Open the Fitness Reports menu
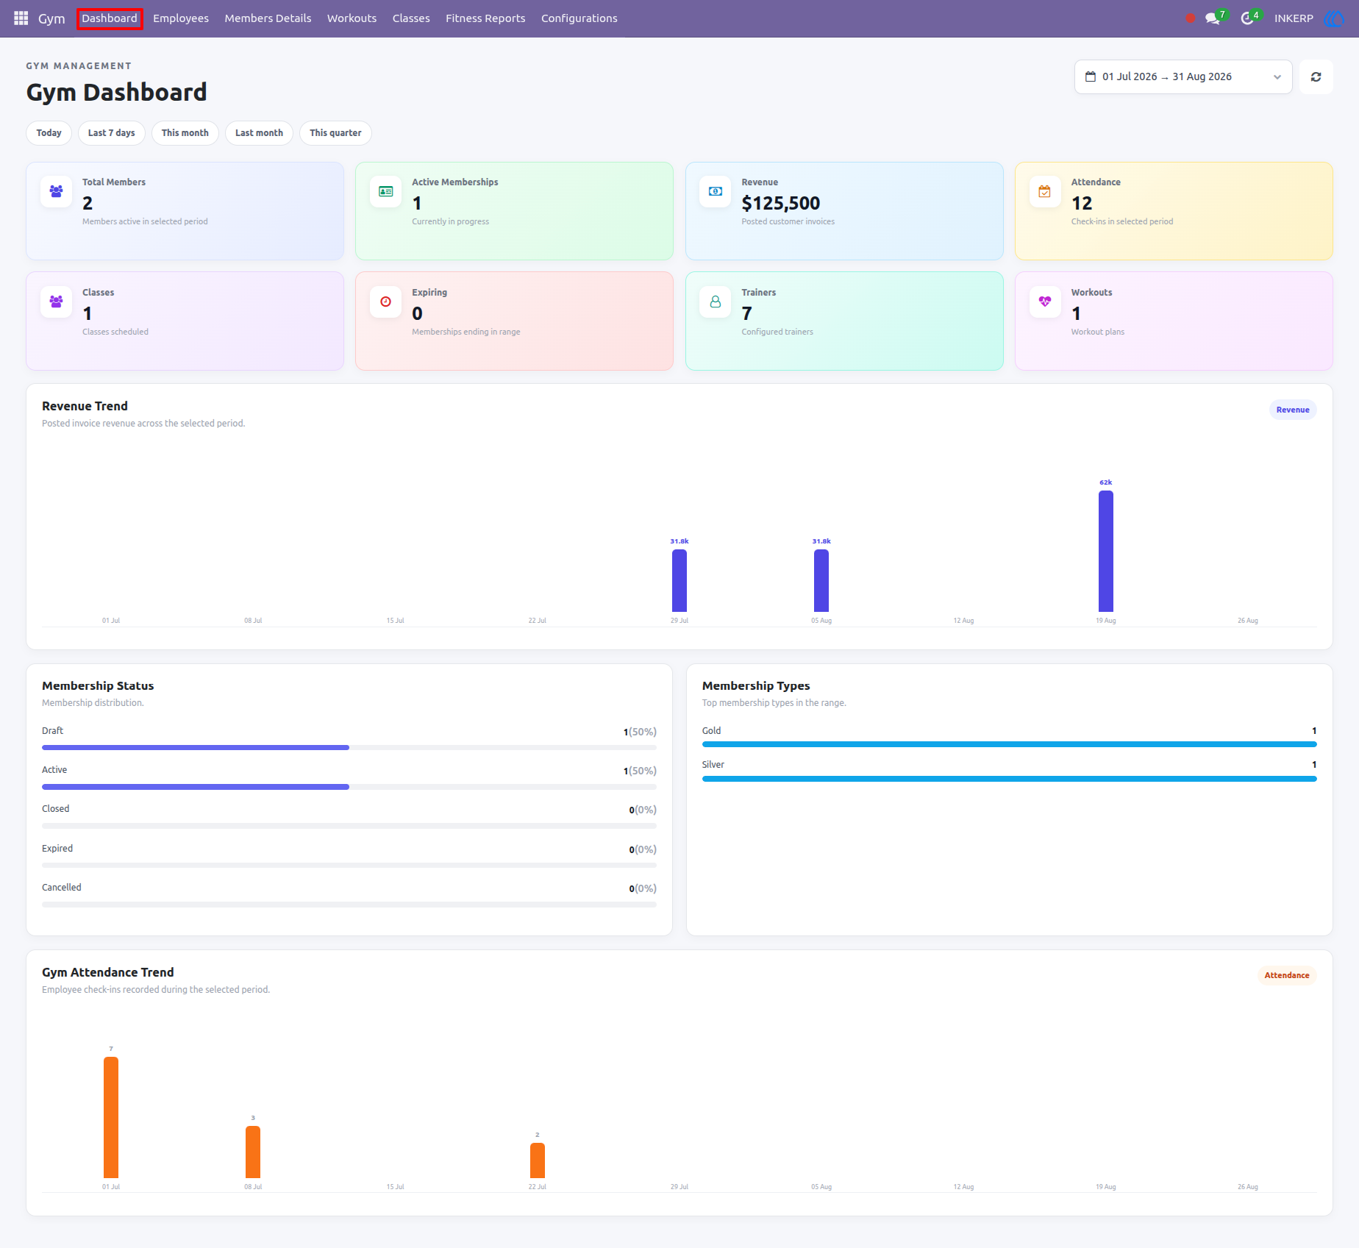This screenshot has height=1248, width=1359. [485, 18]
